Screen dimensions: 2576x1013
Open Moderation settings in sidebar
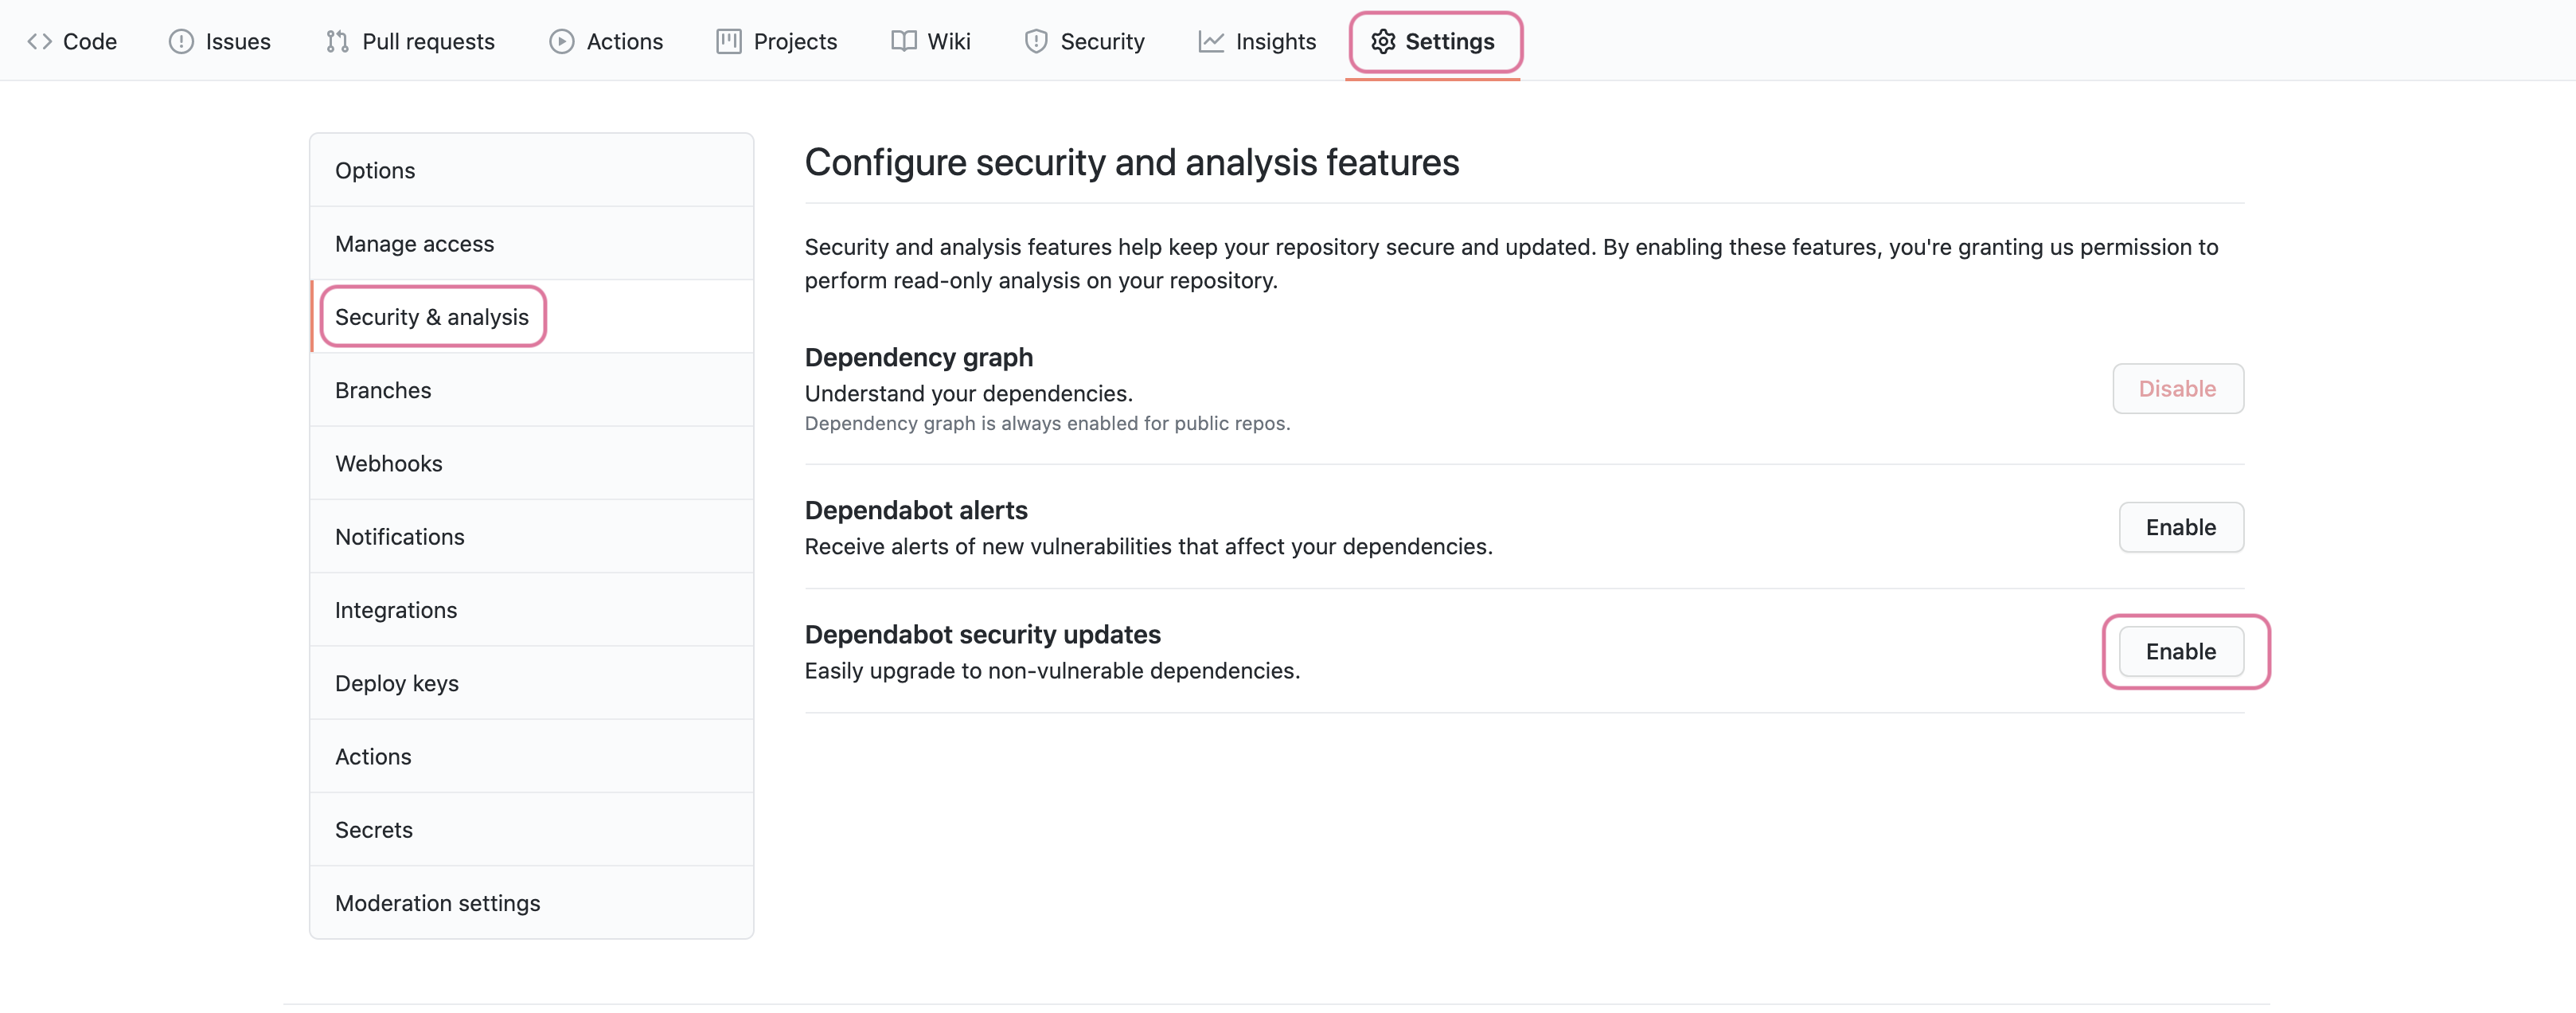coord(437,902)
